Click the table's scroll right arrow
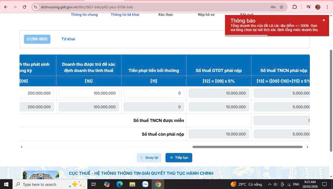 point(307,147)
